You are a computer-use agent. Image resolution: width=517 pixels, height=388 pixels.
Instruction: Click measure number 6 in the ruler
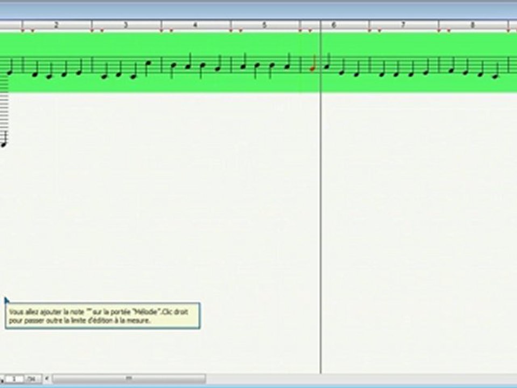tap(334, 25)
